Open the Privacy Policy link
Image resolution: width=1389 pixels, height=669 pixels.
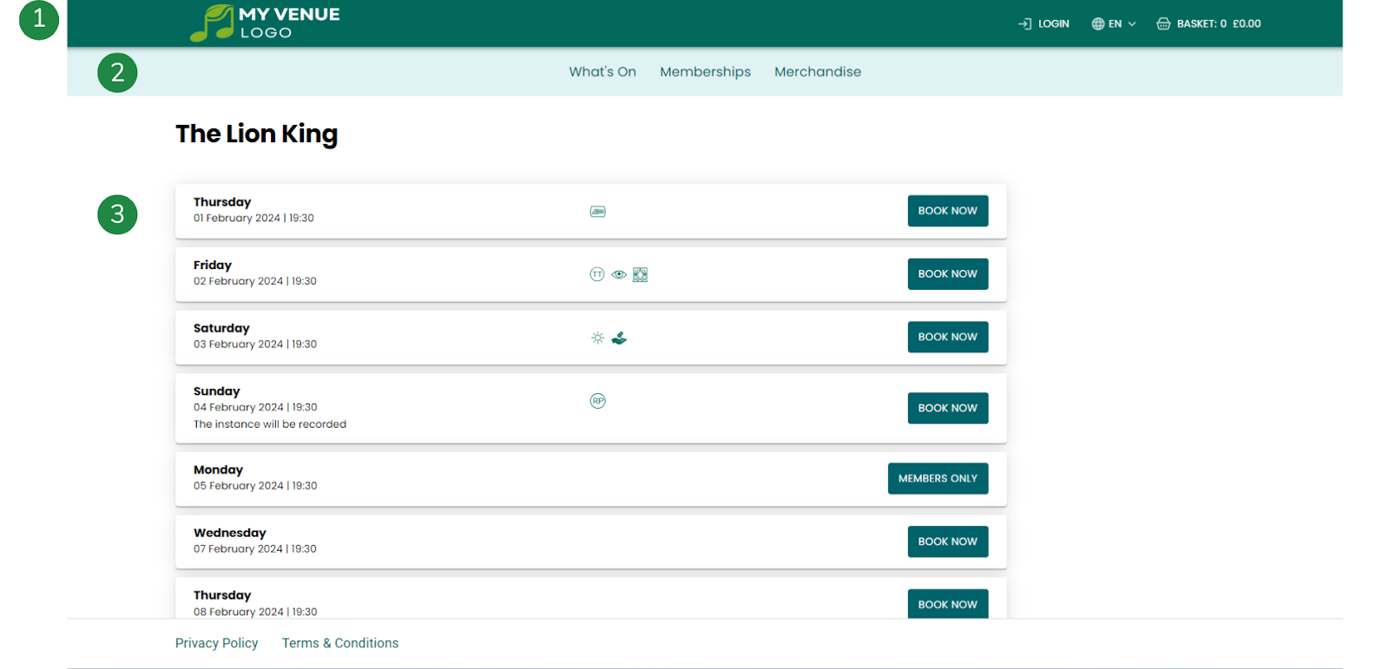[217, 643]
